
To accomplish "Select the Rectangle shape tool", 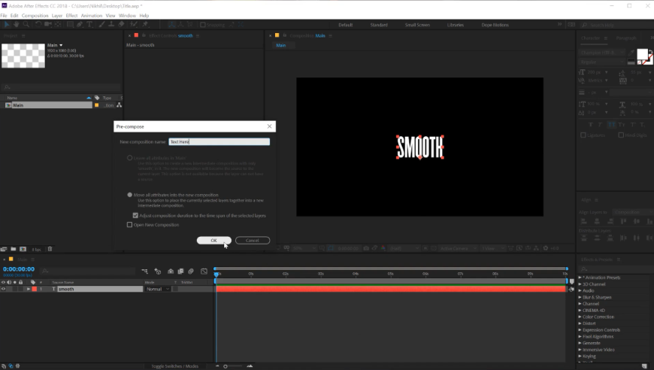I will pyautogui.click(x=70, y=25).
